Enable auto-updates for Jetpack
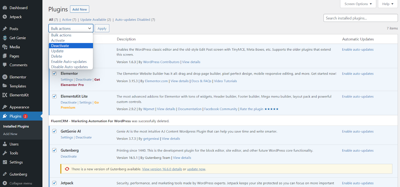 coord(358,183)
